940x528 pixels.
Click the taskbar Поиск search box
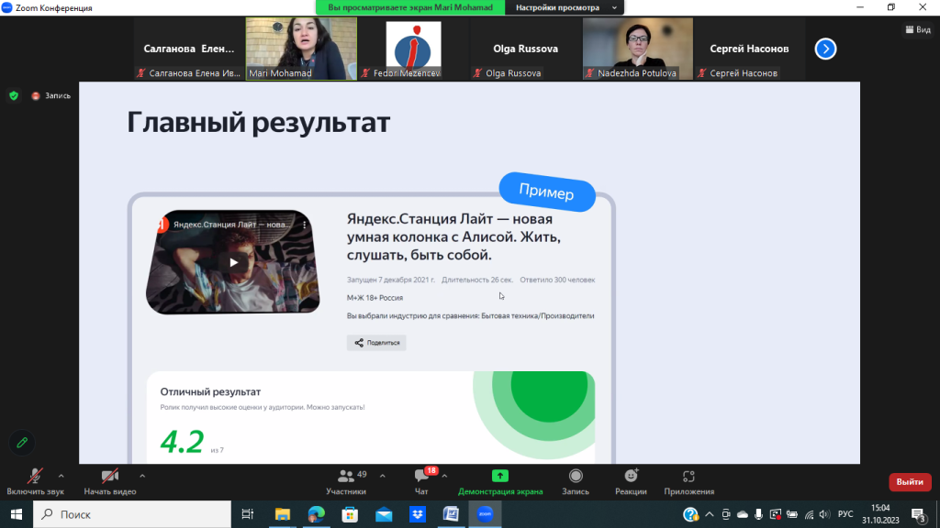[x=132, y=514]
